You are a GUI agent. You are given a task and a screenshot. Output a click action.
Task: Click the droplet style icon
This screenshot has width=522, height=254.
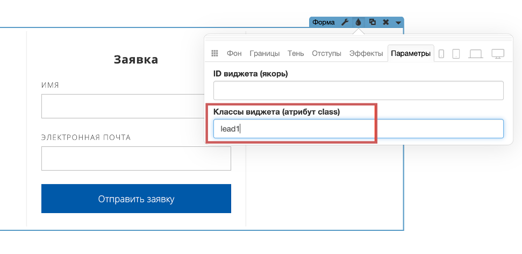click(x=359, y=22)
